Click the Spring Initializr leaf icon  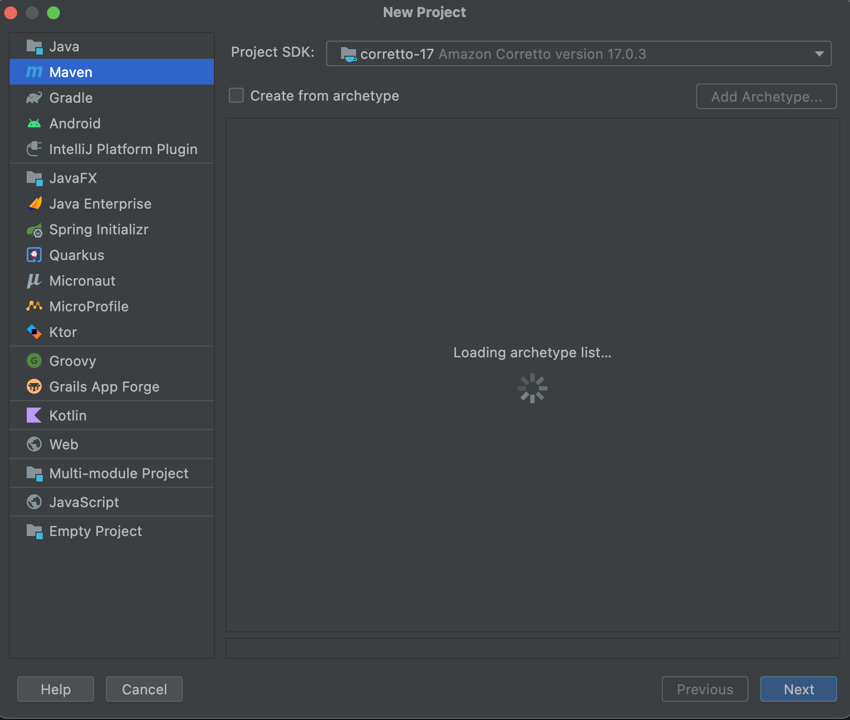34,230
